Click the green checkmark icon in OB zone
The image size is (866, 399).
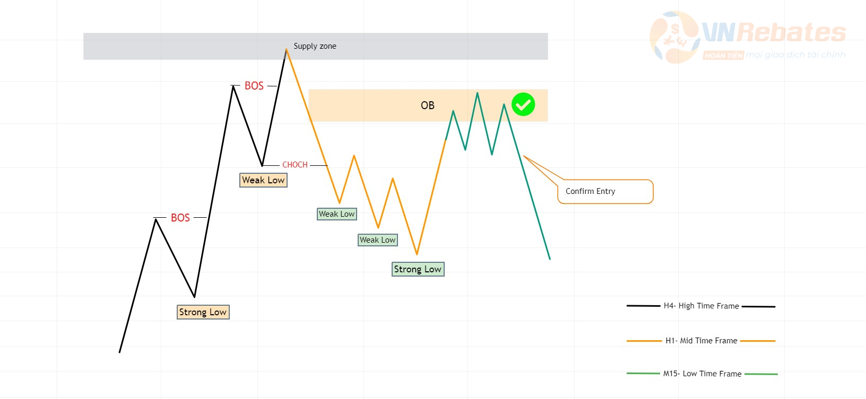pos(523,104)
